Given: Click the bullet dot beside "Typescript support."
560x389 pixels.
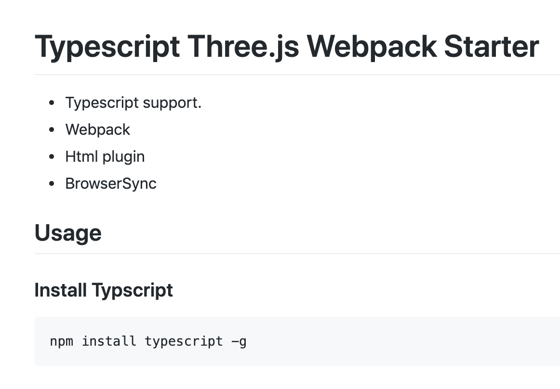Looking at the screenshot, I should click(52, 103).
